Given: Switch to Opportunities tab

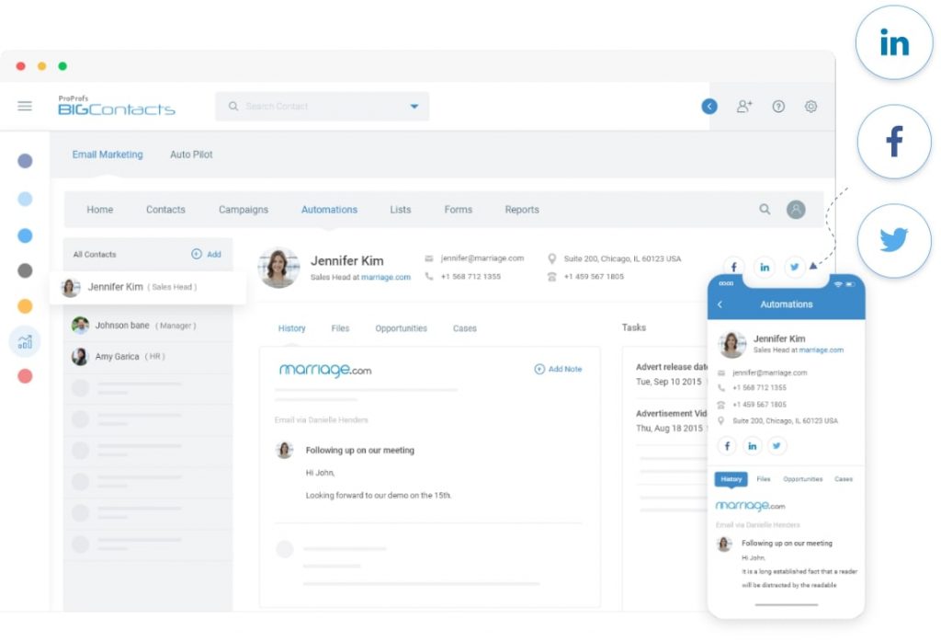Looking at the screenshot, I should (401, 328).
